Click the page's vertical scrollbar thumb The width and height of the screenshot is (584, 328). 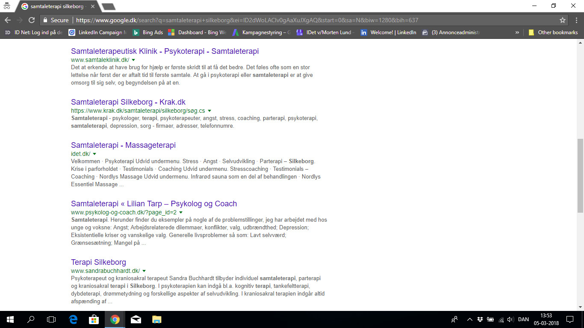click(580, 175)
